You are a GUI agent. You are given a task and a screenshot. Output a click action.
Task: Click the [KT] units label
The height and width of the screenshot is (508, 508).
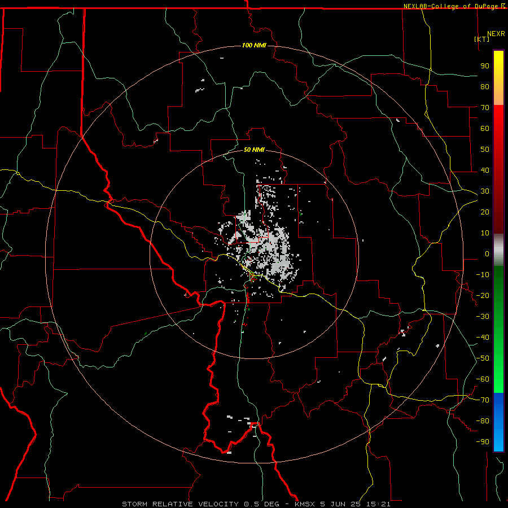coord(482,39)
